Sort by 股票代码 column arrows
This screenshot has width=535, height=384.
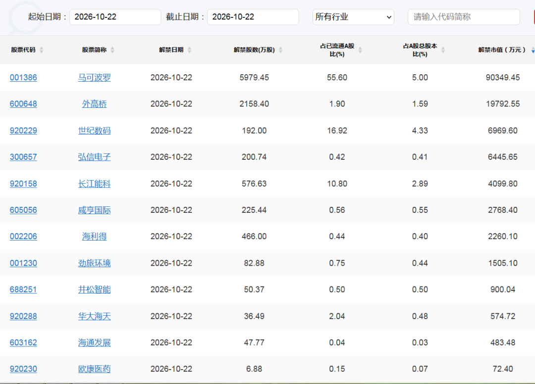coord(41,50)
